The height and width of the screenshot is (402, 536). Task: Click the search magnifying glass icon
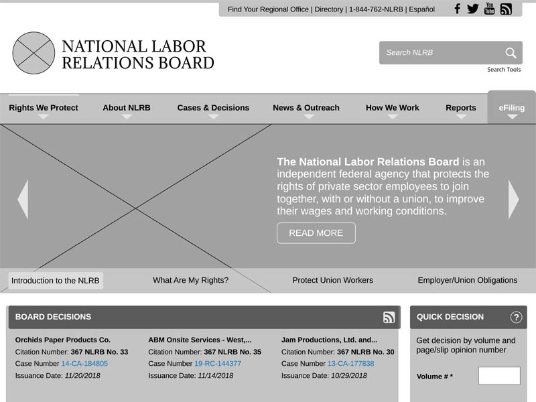511,53
